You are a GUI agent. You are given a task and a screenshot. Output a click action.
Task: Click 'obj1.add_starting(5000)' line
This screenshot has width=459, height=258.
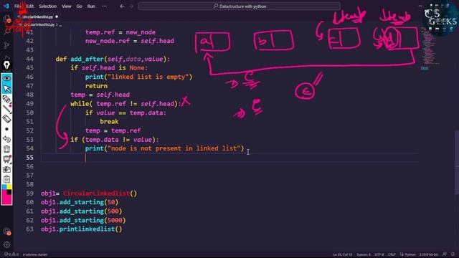pos(83,220)
